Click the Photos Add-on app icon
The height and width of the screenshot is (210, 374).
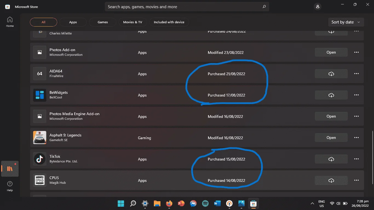(x=40, y=52)
